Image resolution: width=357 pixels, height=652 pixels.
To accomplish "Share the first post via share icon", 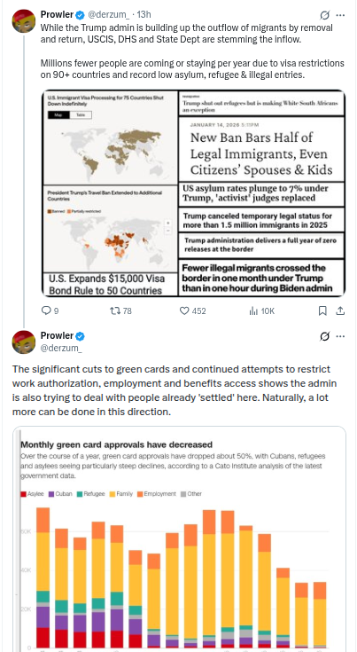I will tap(340, 311).
